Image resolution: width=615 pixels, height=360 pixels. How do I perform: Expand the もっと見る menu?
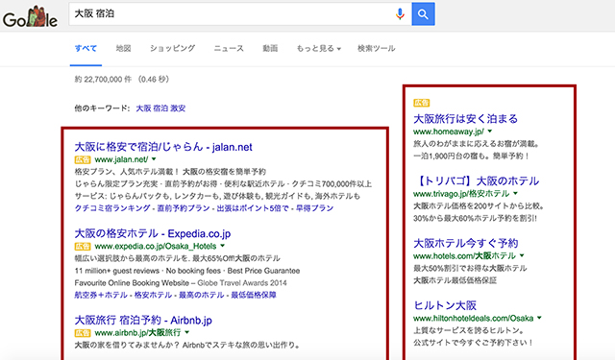(318, 49)
